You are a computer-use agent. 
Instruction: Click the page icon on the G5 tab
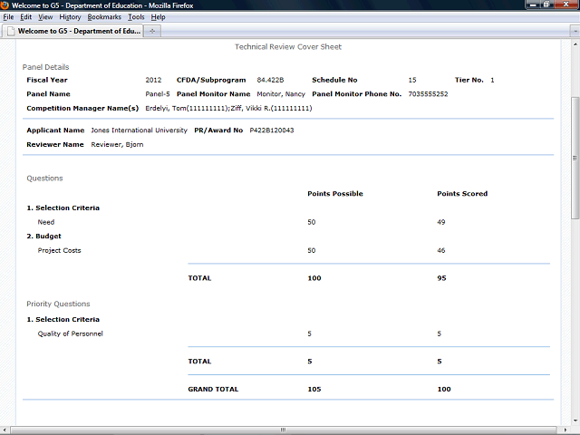[10, 31]
